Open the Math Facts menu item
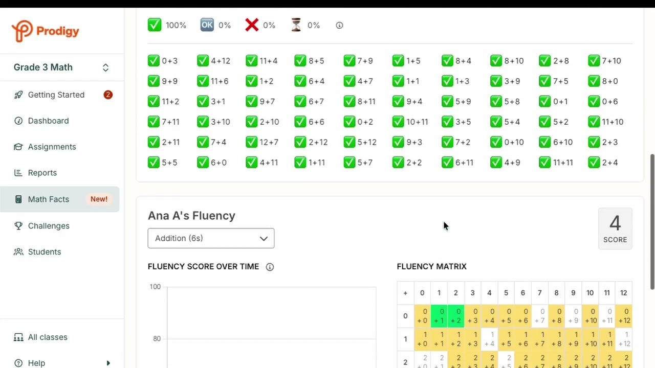 (x=49, y=199)
